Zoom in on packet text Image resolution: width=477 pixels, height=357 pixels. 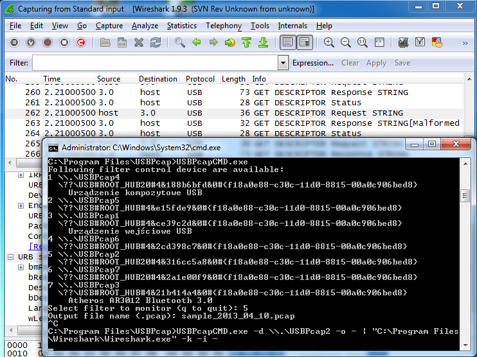329,42
